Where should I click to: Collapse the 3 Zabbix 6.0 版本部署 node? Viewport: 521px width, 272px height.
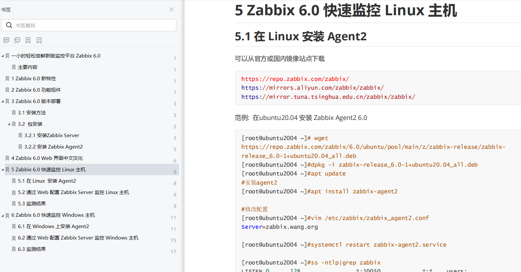(x=3, y=101)
